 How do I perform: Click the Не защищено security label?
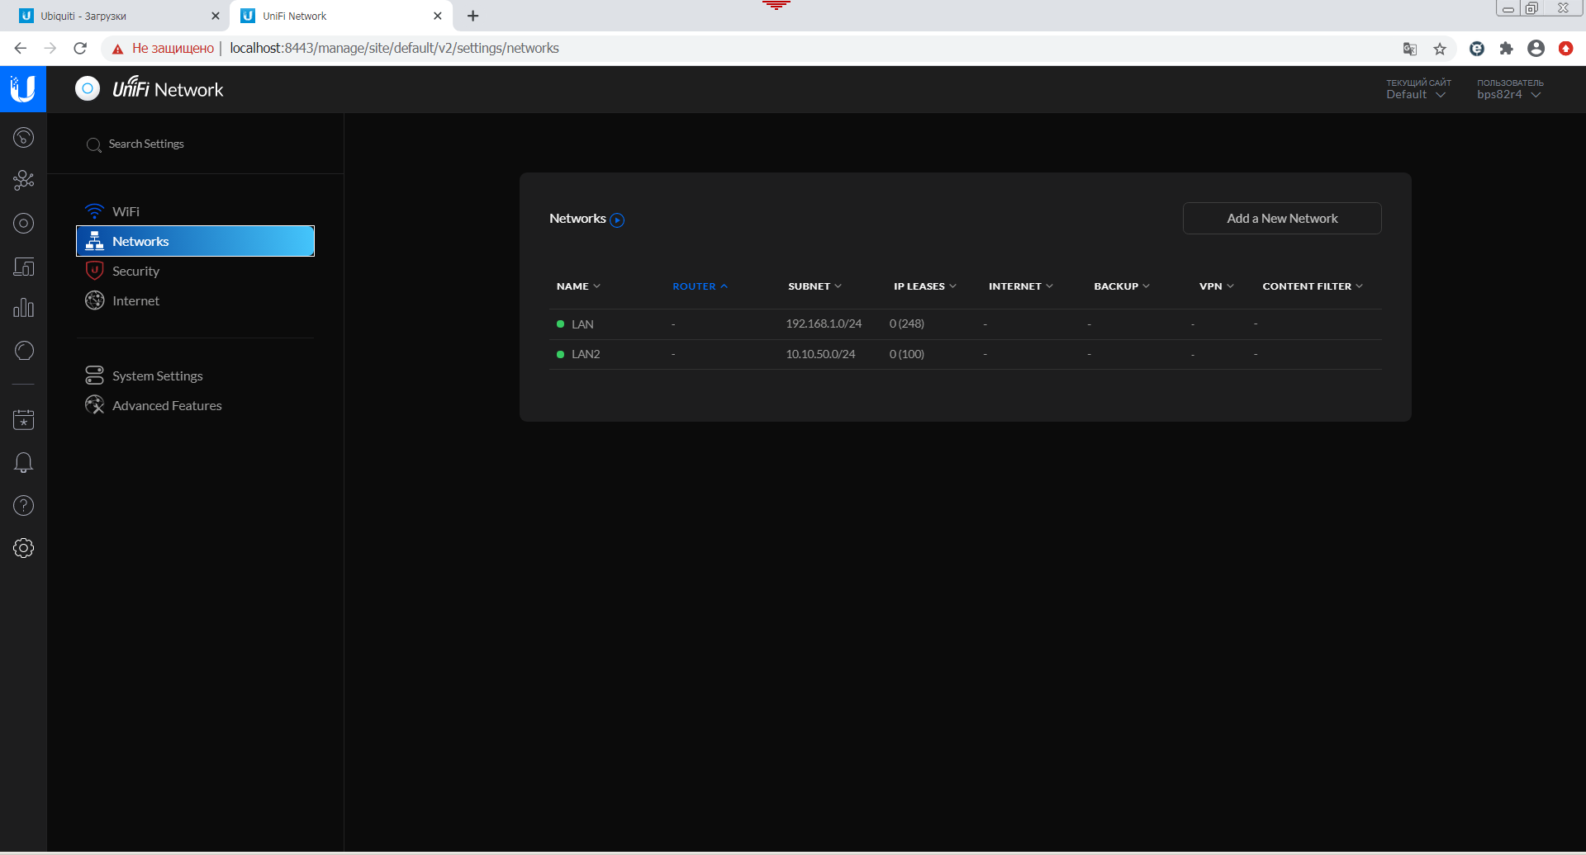pos(173,49)
